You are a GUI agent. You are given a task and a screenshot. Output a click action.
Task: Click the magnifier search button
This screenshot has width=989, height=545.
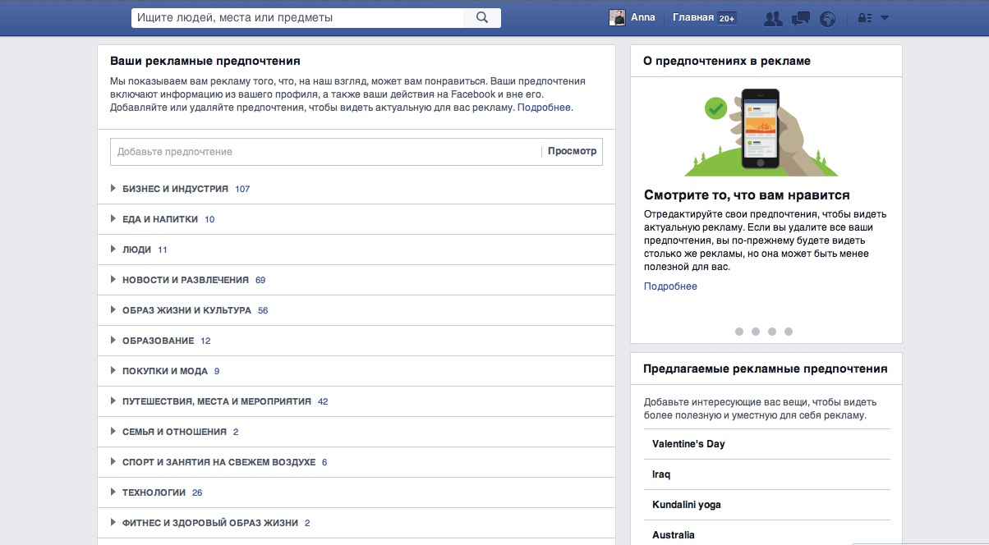pyautogui.click(x=482, y=17)
